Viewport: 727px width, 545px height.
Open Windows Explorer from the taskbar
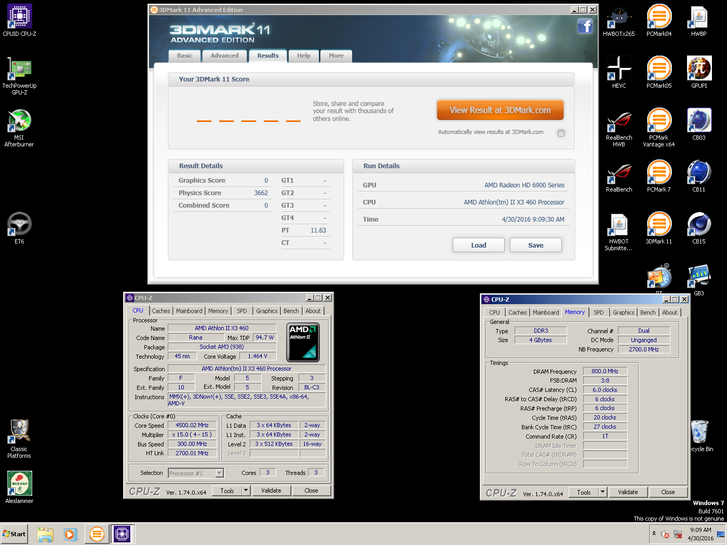click(45, 534)
